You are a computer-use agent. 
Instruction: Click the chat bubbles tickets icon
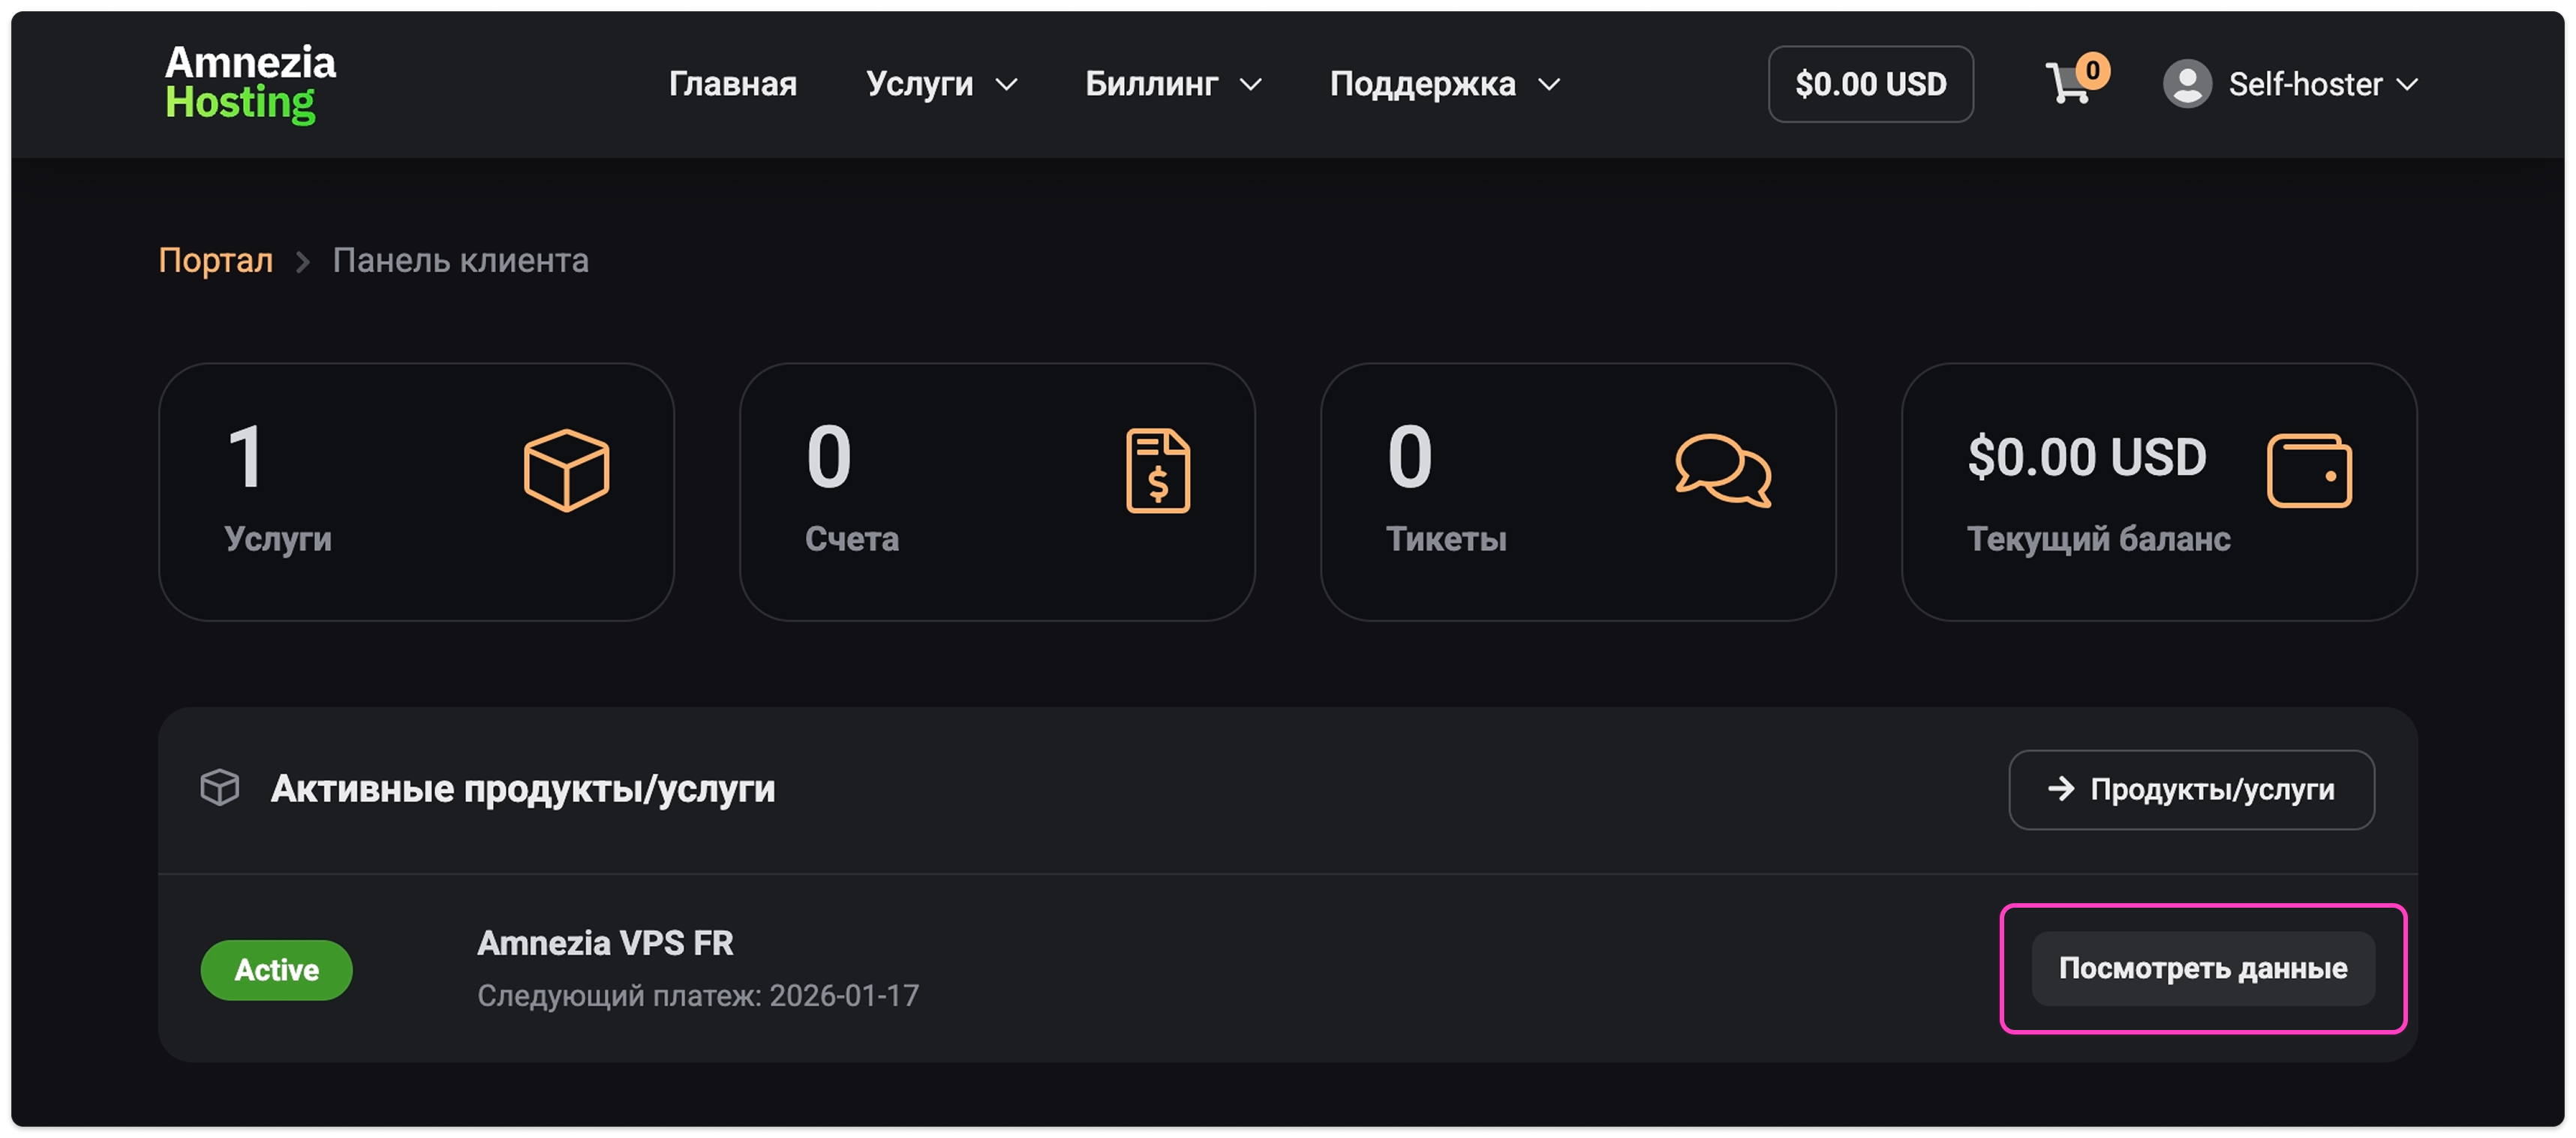coord(1722,470)
